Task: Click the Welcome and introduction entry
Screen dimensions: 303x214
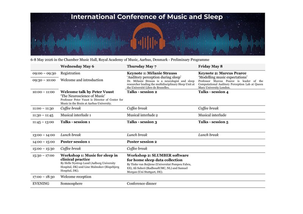Action: [x=82, y=80]
